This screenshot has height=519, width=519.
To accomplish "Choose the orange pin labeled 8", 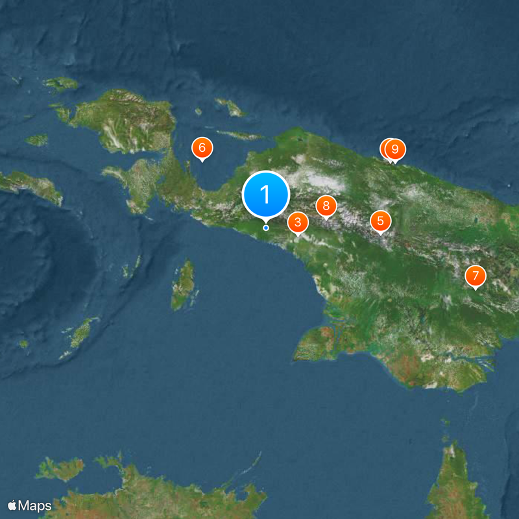I will point(326,206).
